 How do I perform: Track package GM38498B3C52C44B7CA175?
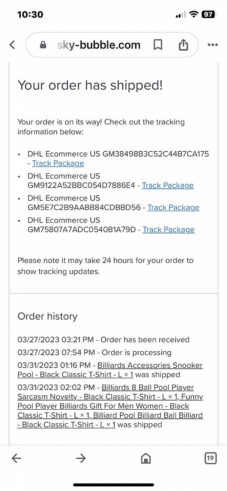[58, 163]
